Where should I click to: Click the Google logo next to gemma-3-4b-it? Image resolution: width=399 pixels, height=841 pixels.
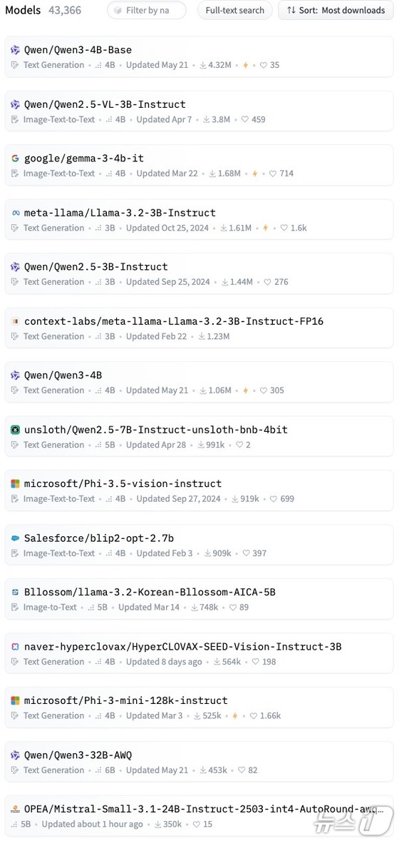15,158
